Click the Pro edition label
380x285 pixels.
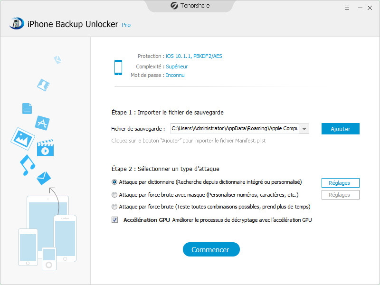point(126,25)
